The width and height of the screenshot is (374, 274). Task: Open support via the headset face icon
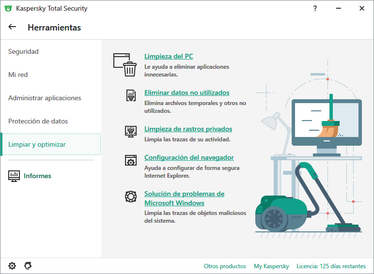[28, 266]
